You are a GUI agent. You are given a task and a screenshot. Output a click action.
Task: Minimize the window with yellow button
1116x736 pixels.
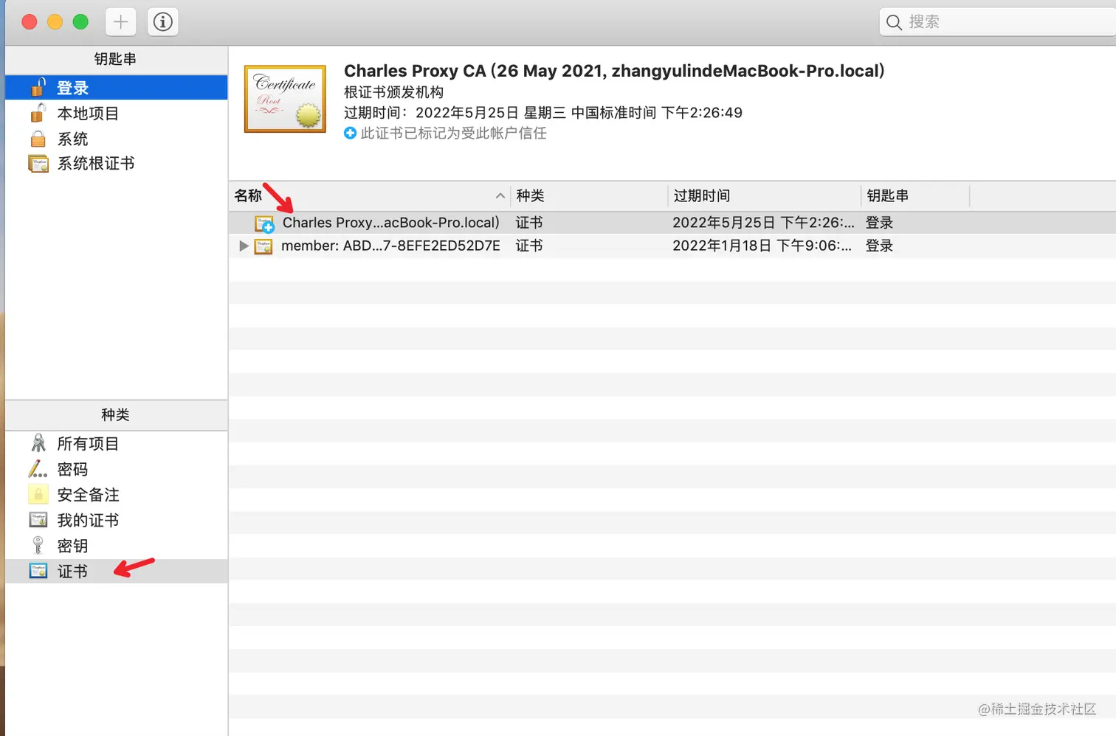pos(55,22)
